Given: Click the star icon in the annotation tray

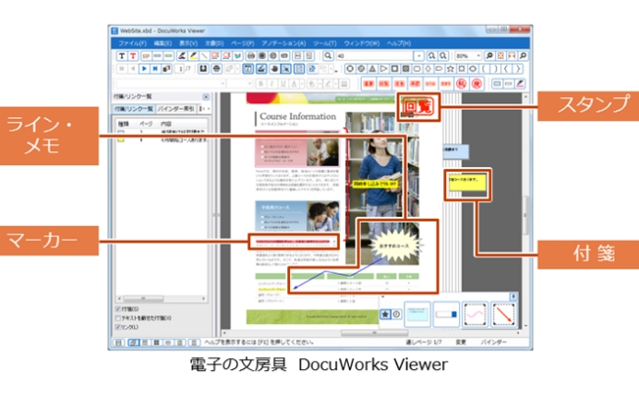Looking at the screenshot, I should [384, 314].
